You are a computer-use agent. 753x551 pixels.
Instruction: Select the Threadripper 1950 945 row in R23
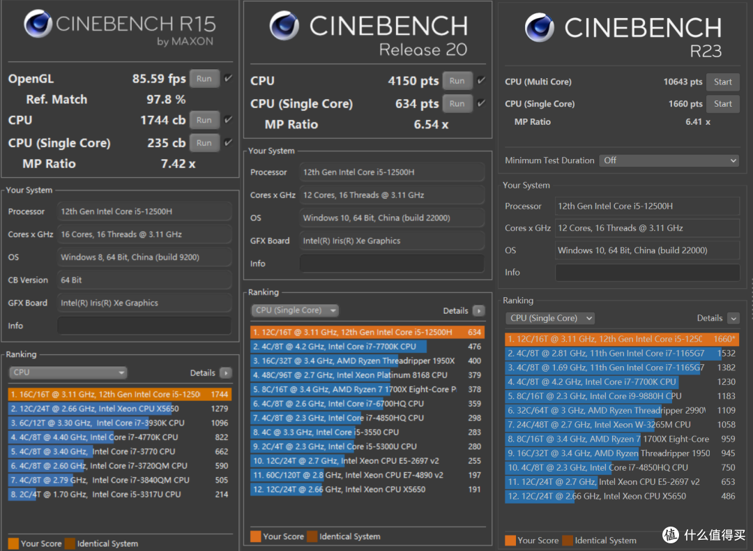pyautogui.click(x=622, y=453)
